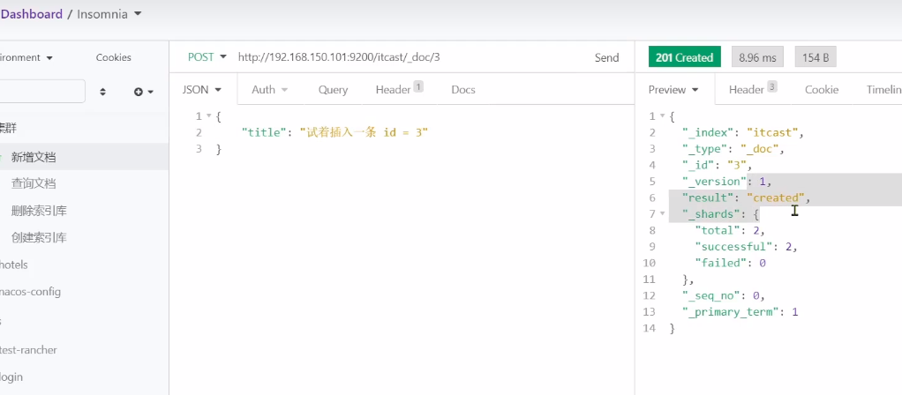Select the 查询文档 request
The width and height of the screenshot is (902, 395).
[x=34, y=183]
